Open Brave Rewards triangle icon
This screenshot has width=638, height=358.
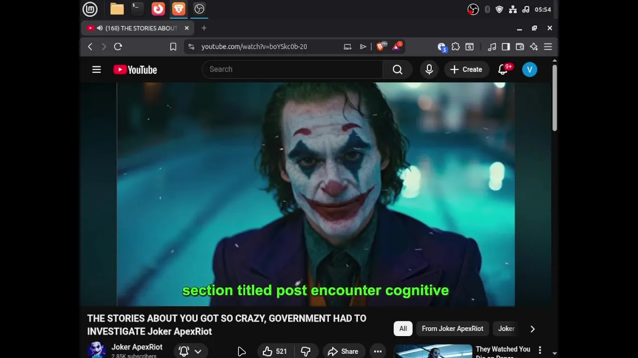point(397,46)
